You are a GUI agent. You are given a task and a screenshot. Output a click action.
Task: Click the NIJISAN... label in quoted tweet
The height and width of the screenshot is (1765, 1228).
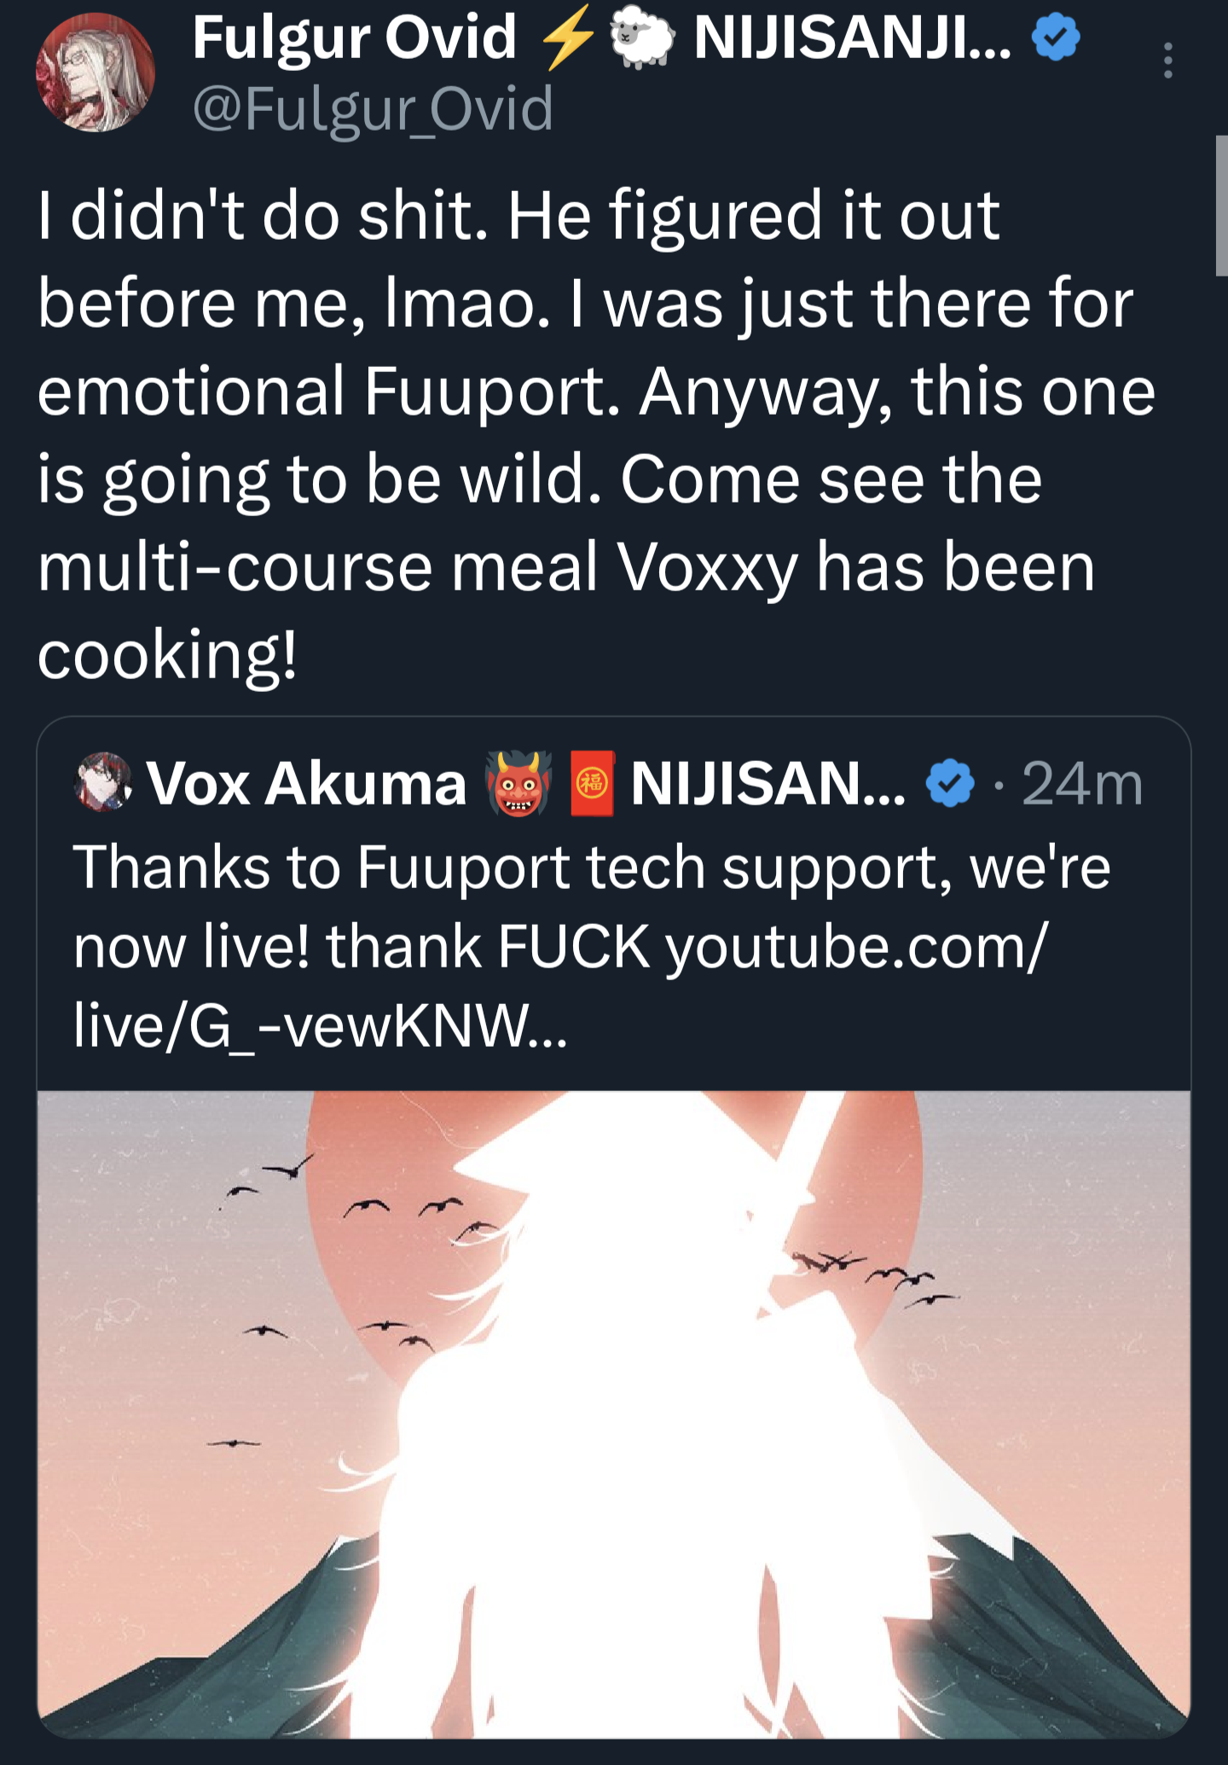(x=767, y=783)
